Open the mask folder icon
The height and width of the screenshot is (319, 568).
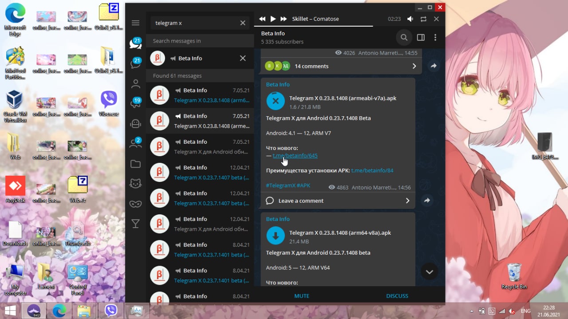tap(136, 204)
